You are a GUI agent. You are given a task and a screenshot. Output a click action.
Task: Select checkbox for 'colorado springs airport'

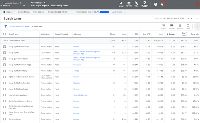pyautogui.click(x=4, y=95)
